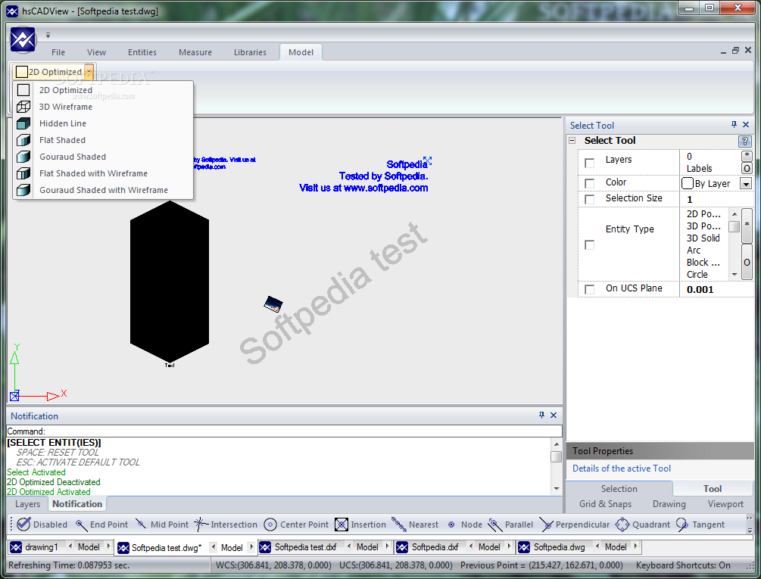The width and height of the screenshot is (761, 579).
Task: Click the right arrow next to drawing1 Model
Action: 109,546
